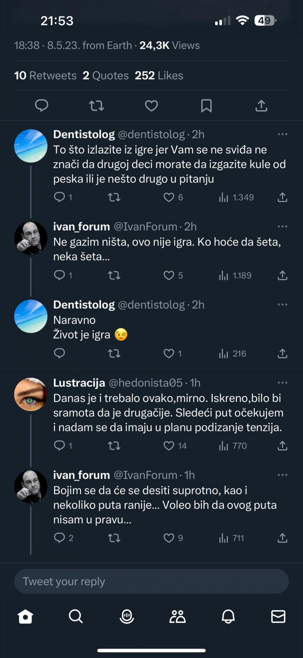
Task: Open more options on first Dentistolog reply
Action: 282,134
